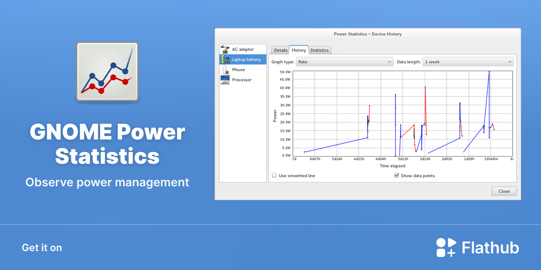This screenshot has width=541, height=270.
Task: Click the "Graph type:" label
Action: 283,62
